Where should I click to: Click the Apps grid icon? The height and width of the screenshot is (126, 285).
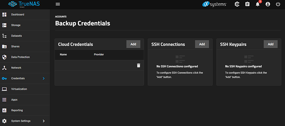pos(4,100)
